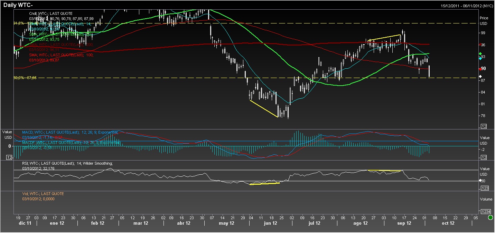The image size is (495, 233).
Task: Click the .12 precision box on price axis
Action: coord(484,126)
